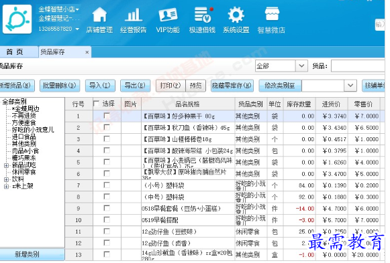The height and width of the screenshot is (263, 390).
Task: Check row 3 山楂楂楂卷 checkbox
Action: (107, 139)
